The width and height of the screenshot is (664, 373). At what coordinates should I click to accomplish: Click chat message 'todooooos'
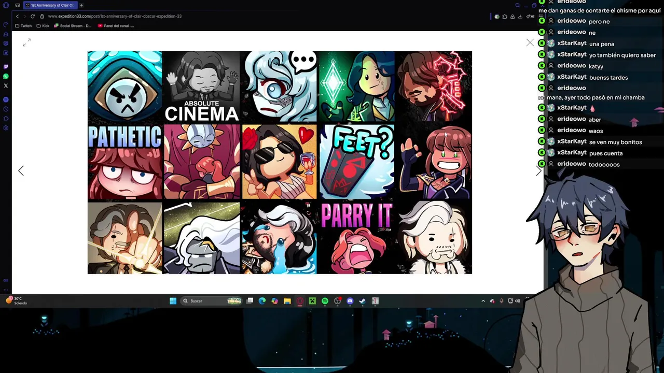point(604,165)
